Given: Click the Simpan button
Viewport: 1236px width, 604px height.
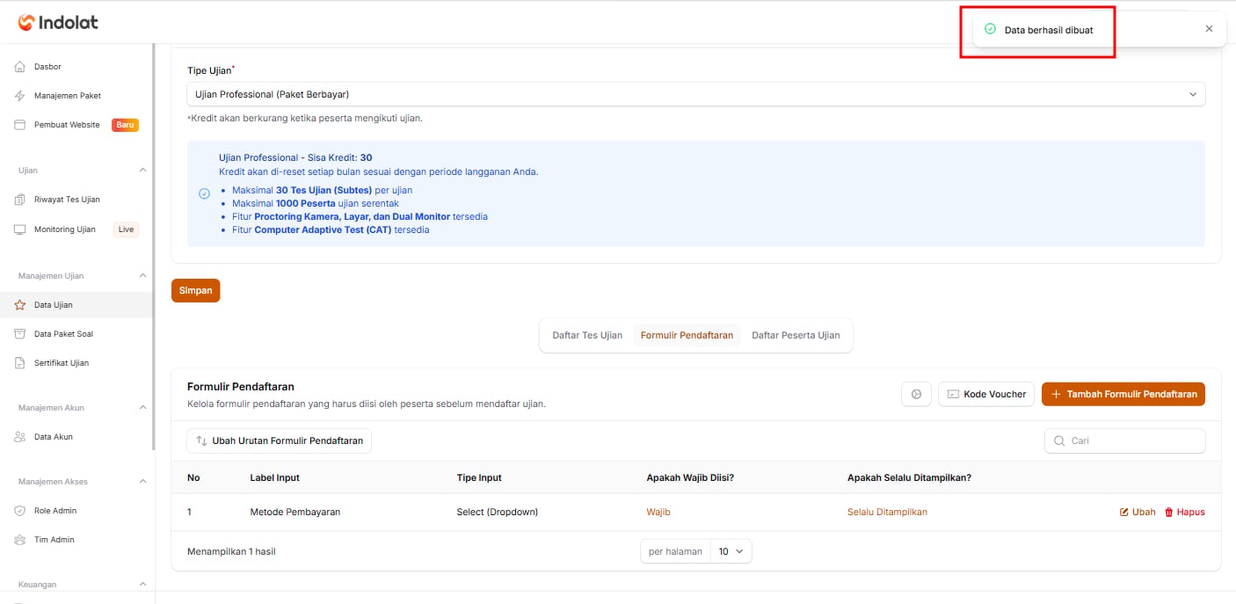Looking at the screenshot, I should pyautogui.click(x=195, y=290).
